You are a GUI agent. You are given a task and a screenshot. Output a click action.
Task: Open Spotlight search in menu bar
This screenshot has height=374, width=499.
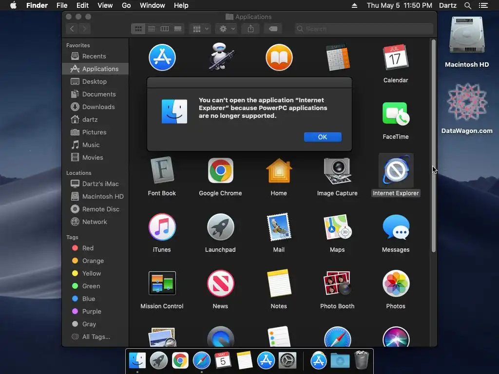point(467,5)
